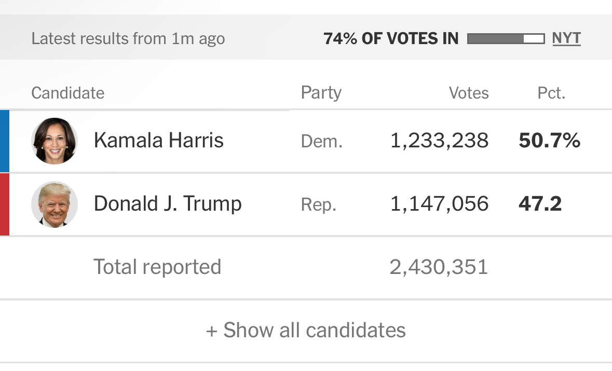Click the NYT source link

[566, 38]
